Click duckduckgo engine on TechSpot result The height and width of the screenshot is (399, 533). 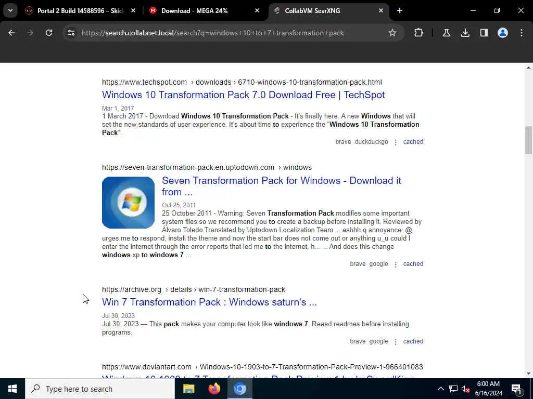[371, 142]
